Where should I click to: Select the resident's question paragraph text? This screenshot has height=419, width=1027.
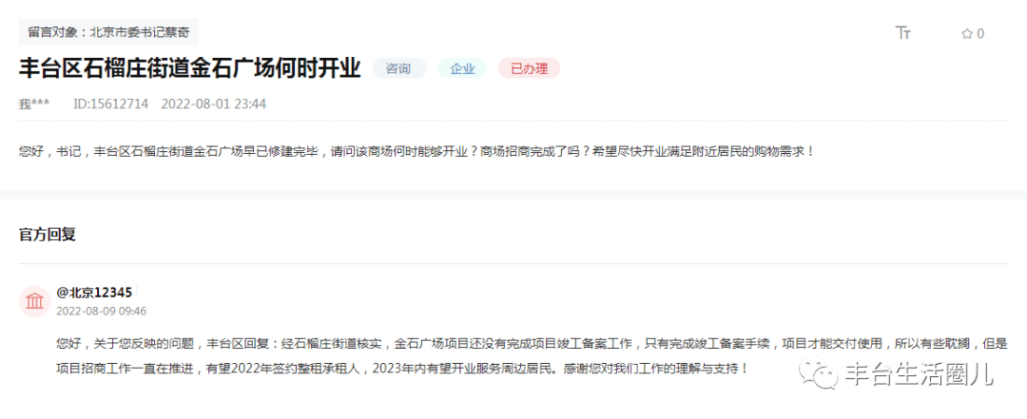point(417,152)
